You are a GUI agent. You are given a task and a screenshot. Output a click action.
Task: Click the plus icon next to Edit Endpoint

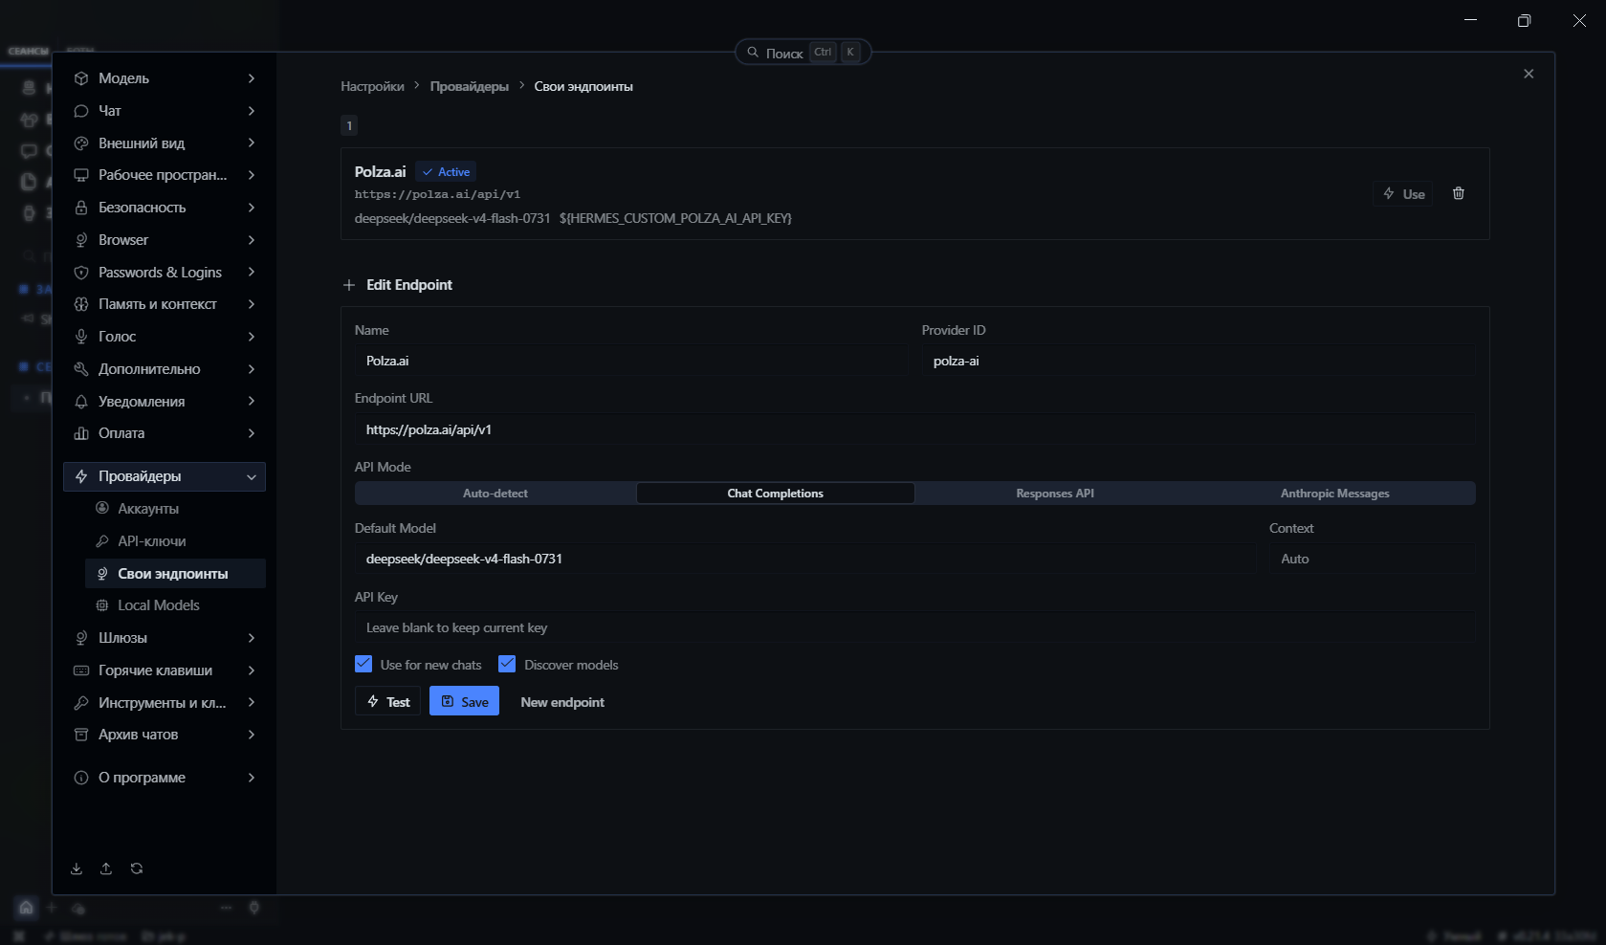(349, 285)
